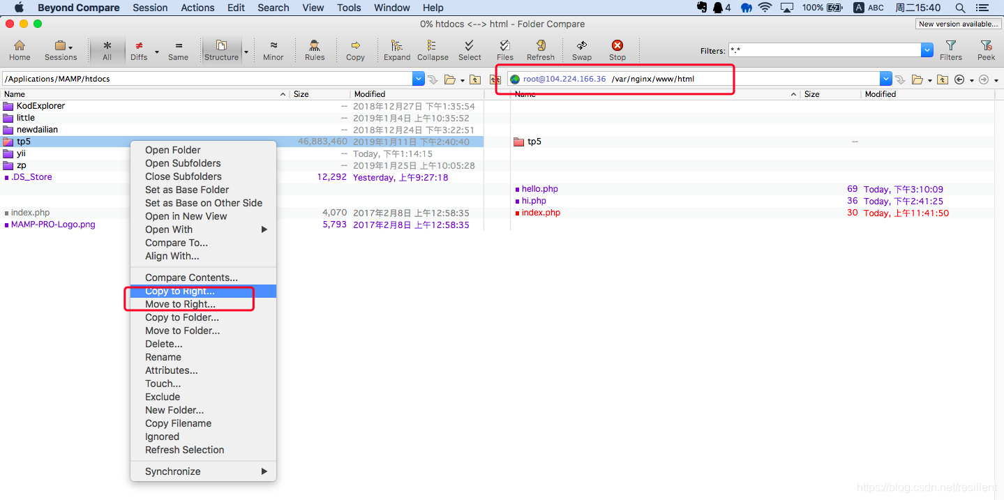
Task: Browse for right folder icon
Action: coord(917,79)
